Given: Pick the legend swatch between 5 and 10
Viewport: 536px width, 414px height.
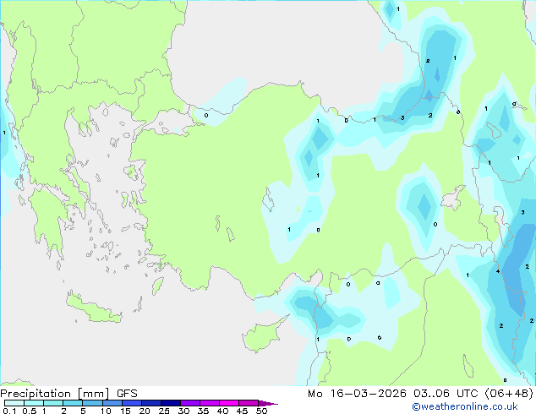Looking at the screenshot, I should (x=92, y=403).
